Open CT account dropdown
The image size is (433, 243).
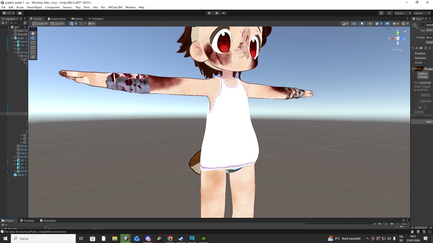(8, 13)
